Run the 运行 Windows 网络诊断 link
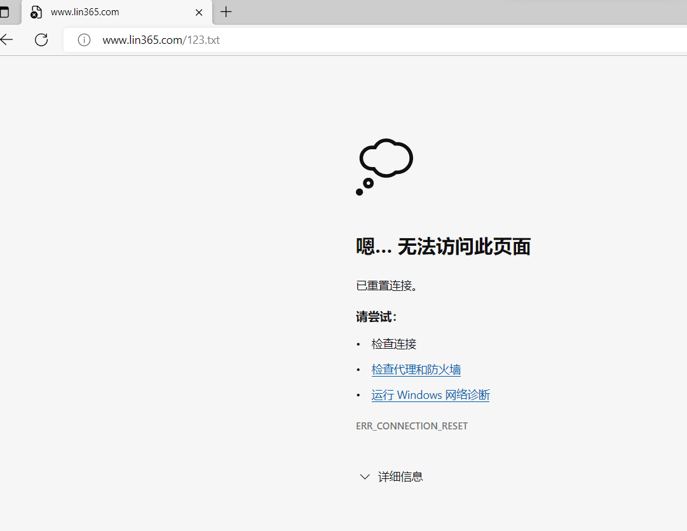Screen dimensions: 687x531 [430, 395]
